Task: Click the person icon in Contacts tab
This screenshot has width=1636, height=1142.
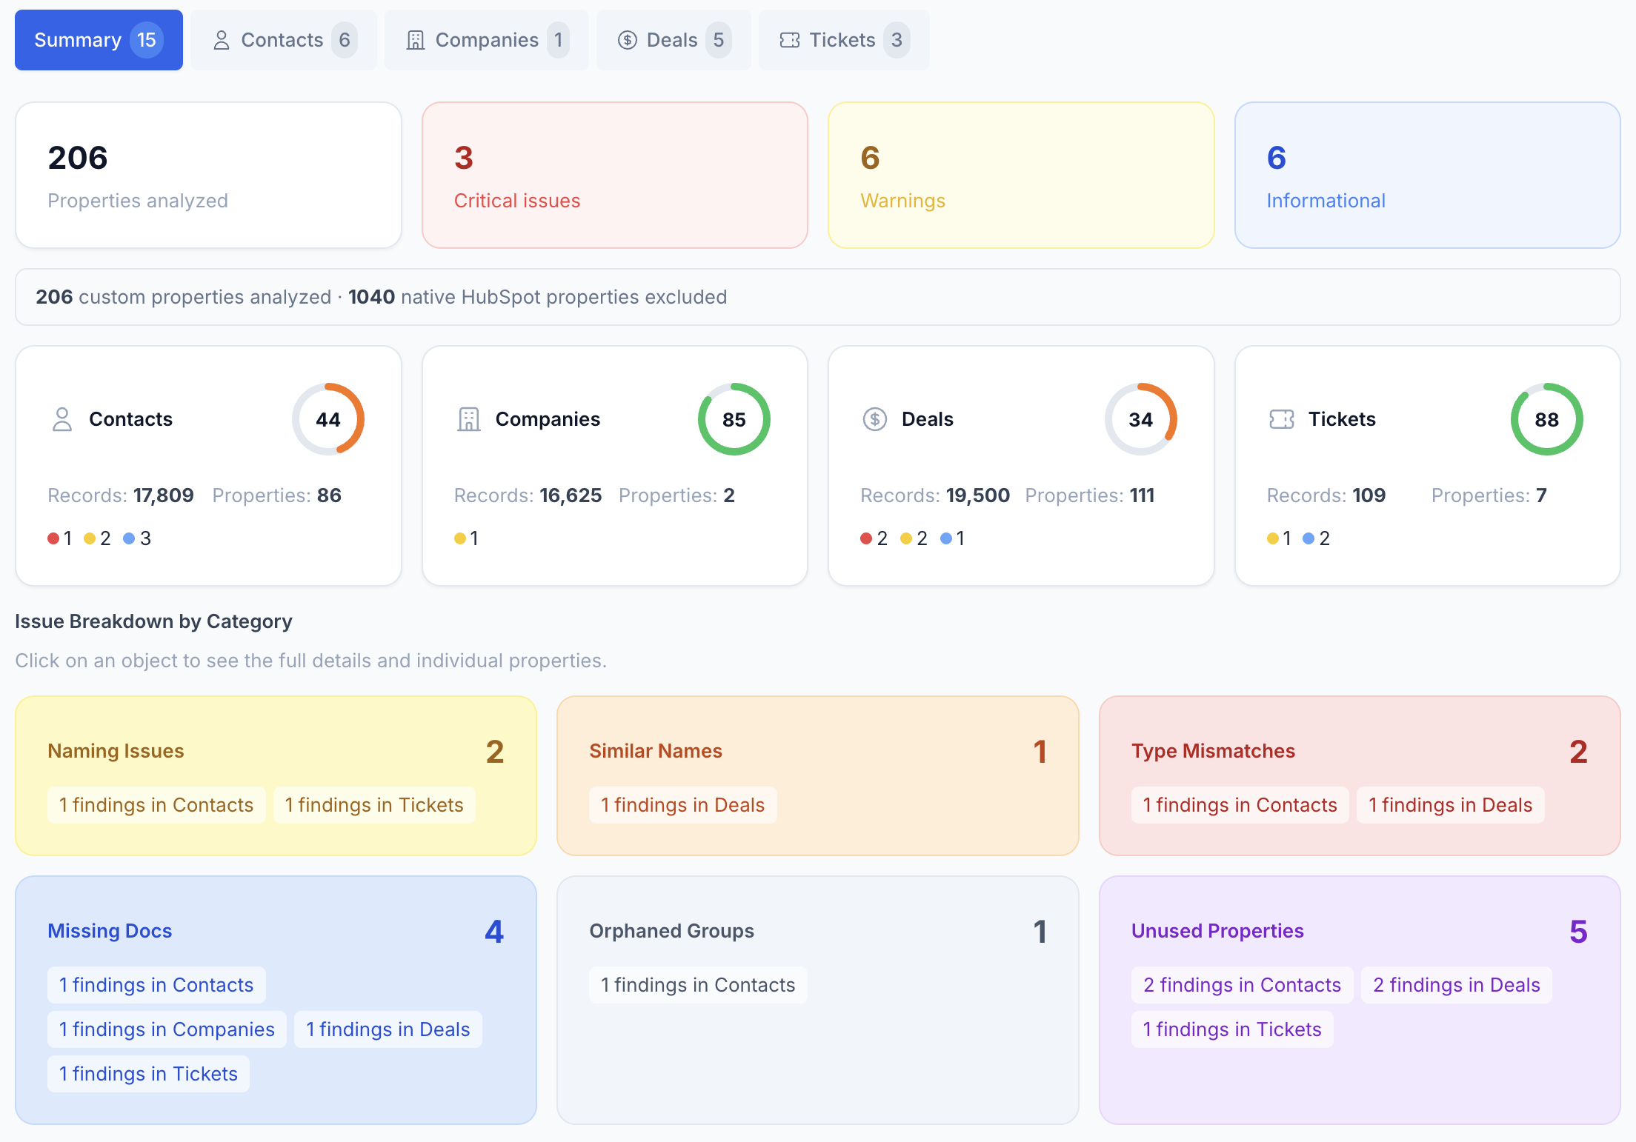Action: point(221,40)
